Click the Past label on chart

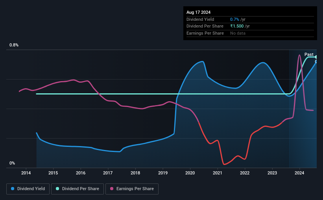coord(309,54)
